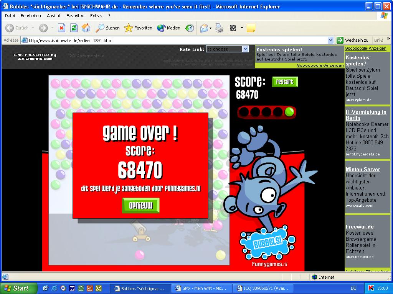Screen dimensions: 393x294
Task: Click the Bubbles taskbar window button
Action: tap(140, 288)
